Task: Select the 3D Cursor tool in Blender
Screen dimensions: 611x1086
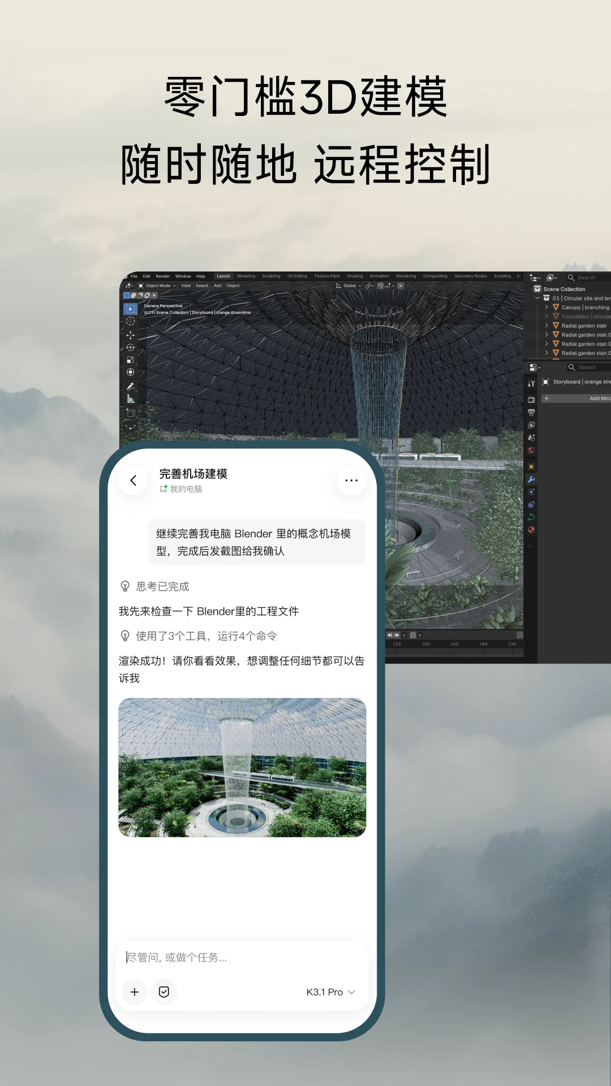Action: pyautogui.click(x=131, y=321)
